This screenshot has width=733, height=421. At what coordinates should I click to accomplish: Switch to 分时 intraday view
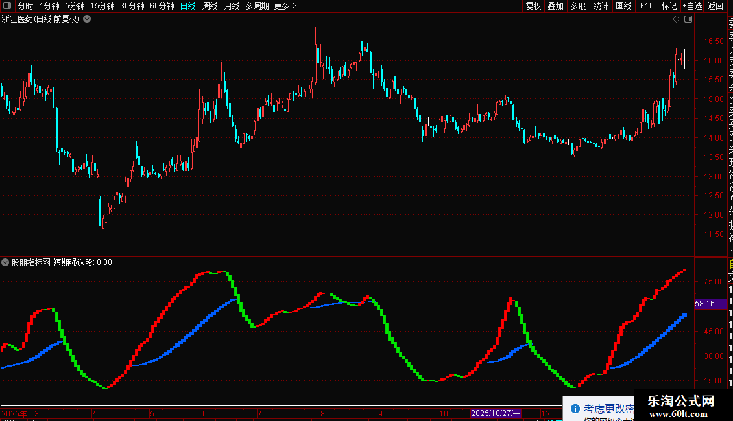click(26, 6)
